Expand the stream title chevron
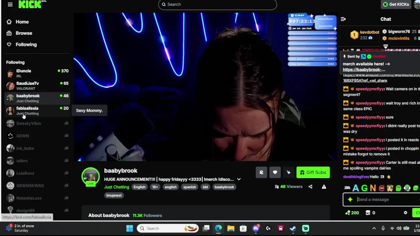This screenshot has width=420, height=236. point(239,179)
